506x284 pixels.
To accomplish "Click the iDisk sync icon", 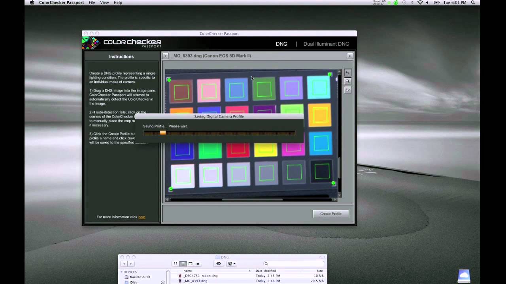I will click(x=162, y=282).
